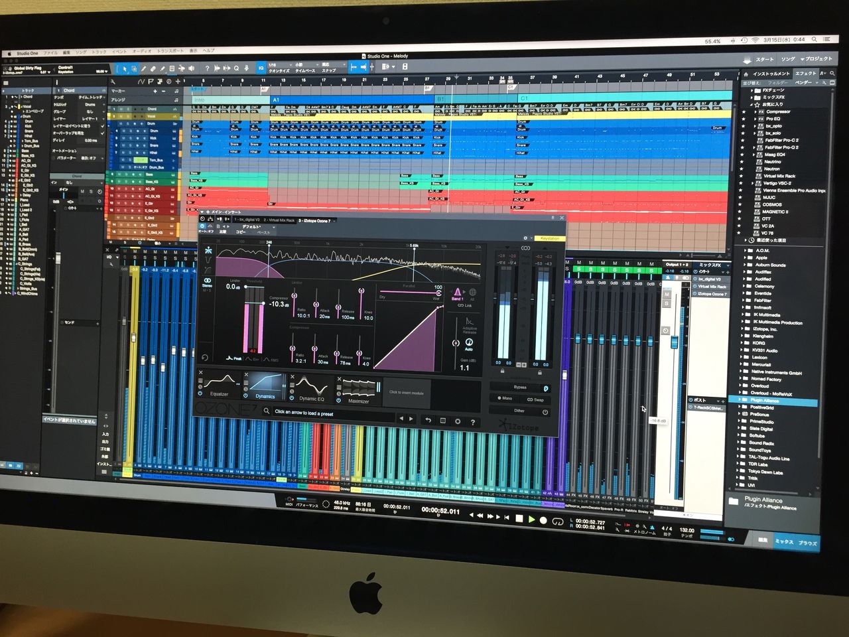Expand the Eventide folder
Image resolution: width=849 pixels, height=637 pixels.
coord(743,293)
